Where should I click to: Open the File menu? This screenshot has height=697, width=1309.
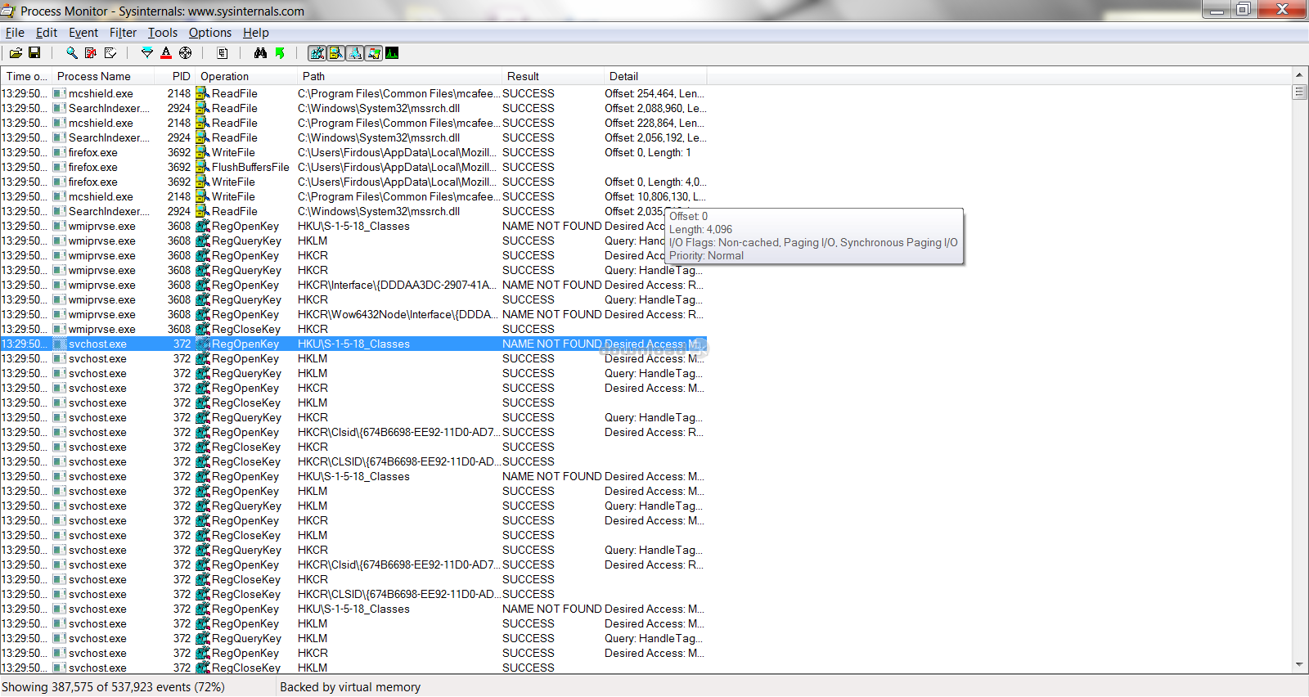tap(15, 33)
